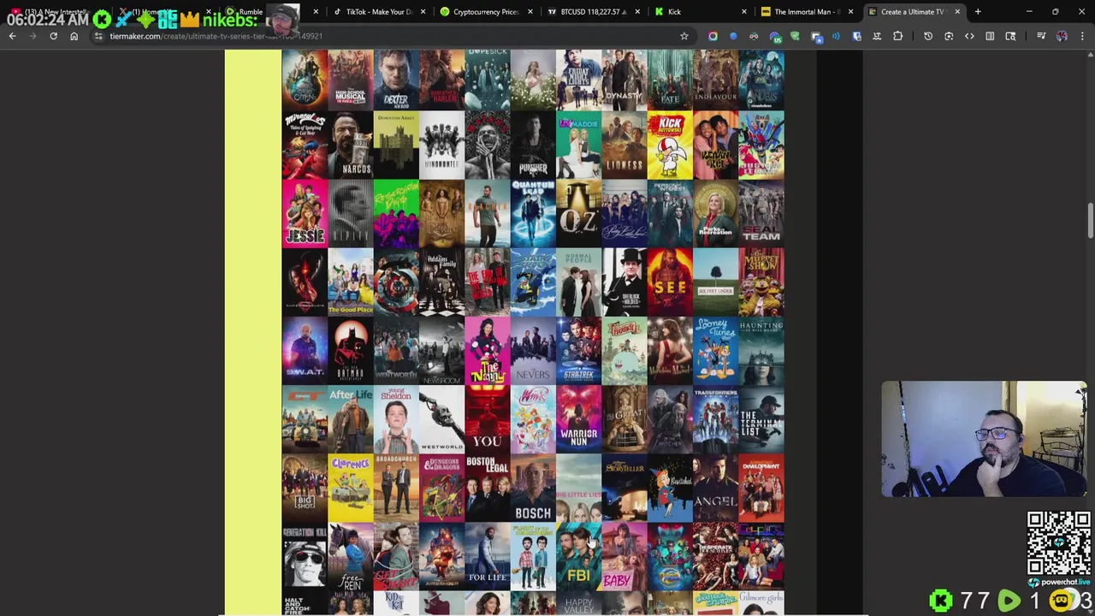Select the Young Sheldon poster

[x=396, y=419]
